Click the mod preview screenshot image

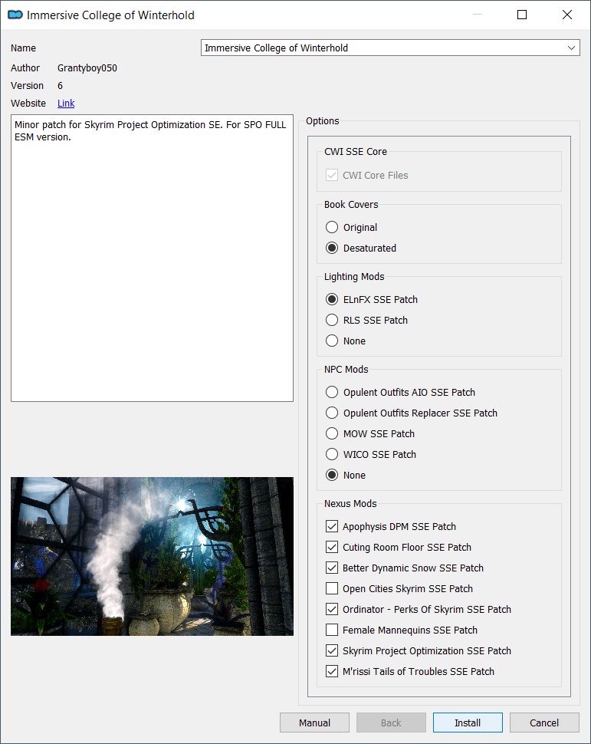[x=153, y=556]
